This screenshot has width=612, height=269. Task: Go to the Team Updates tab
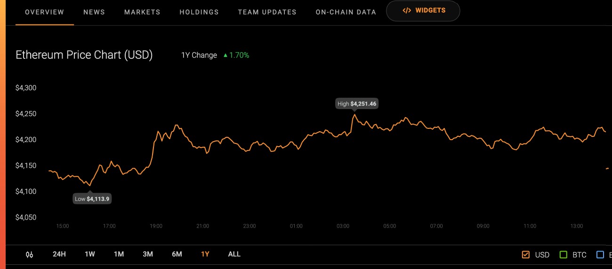pyautogui.click(x=267, y=12)
